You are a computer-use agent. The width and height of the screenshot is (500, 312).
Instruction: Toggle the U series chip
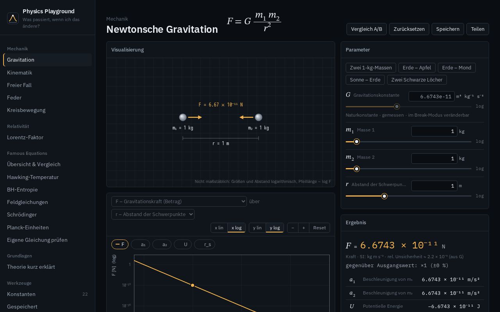pyautogui.click(x=183, y=245)
